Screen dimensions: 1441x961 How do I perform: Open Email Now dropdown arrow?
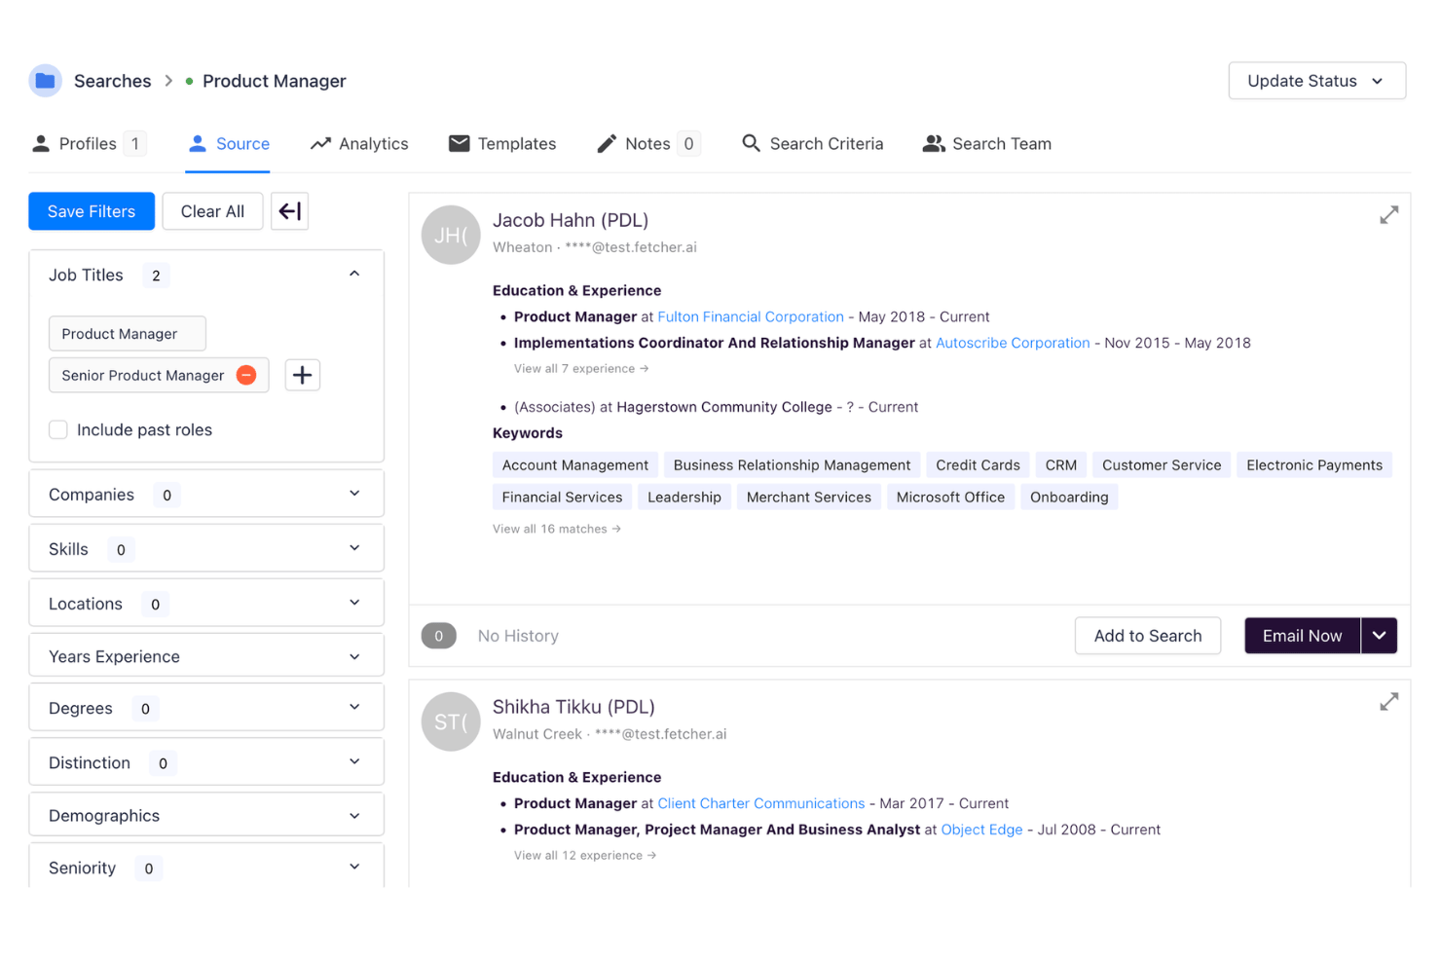[1380, 636]
